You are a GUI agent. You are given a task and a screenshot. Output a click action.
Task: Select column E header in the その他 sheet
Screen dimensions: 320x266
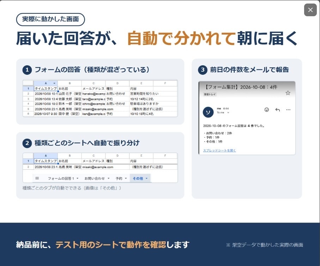click(141, 156)
